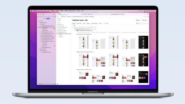Viewport: 185px width, 104px height.
Task: Click the Check Out button
Action: (145, 20)
